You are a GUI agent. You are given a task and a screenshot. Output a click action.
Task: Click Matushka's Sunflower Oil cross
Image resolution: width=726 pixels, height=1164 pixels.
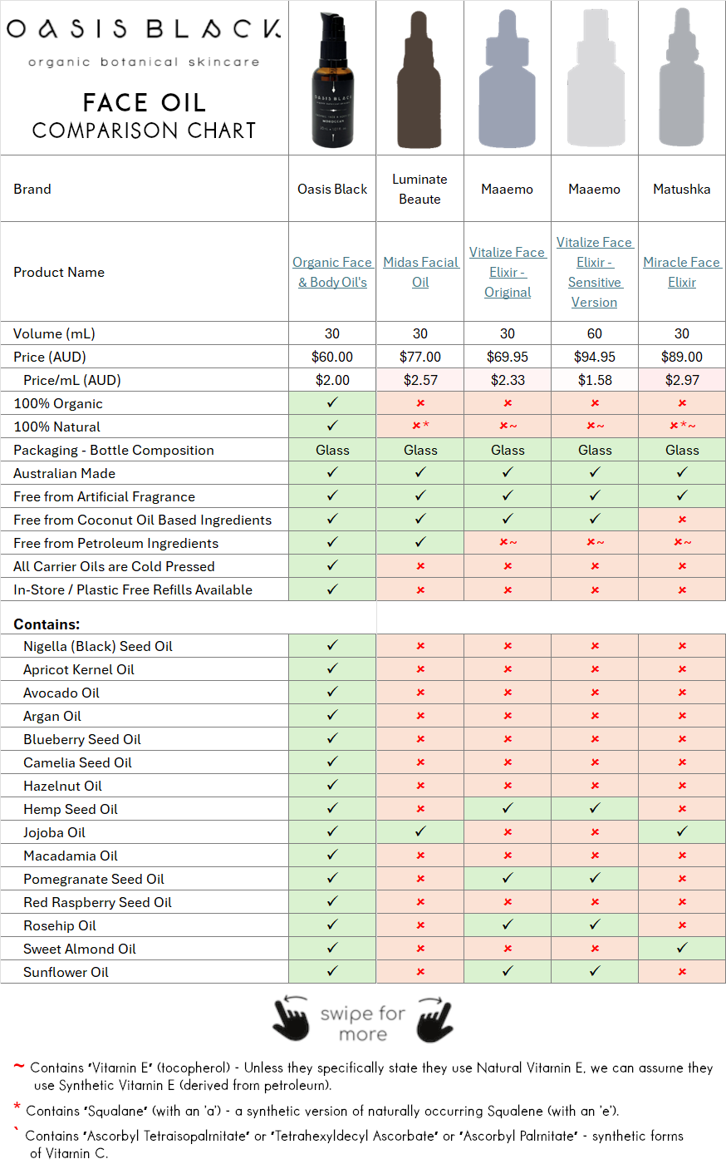(x=682, y=972)
